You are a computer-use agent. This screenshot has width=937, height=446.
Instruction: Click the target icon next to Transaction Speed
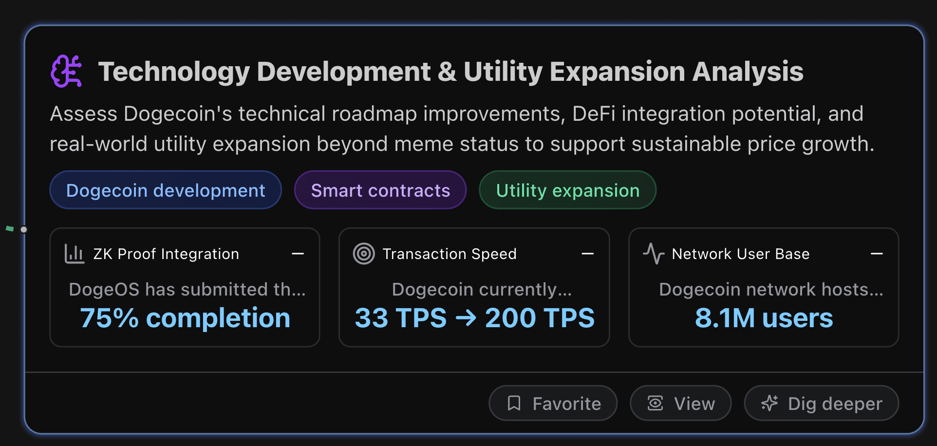pyautogui.click(x=364, y=254)
